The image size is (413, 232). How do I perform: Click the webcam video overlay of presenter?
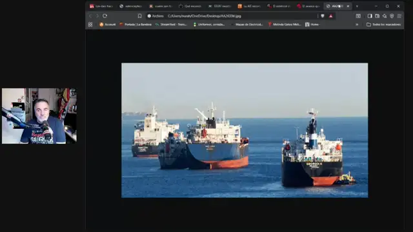(39, 116)
